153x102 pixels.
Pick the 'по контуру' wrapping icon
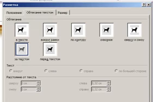pos(78,30)
